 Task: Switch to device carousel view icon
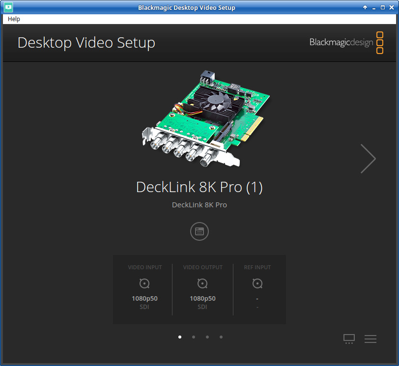point(349,339)
